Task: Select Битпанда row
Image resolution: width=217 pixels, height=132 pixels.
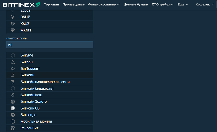Action: point(50,115)
